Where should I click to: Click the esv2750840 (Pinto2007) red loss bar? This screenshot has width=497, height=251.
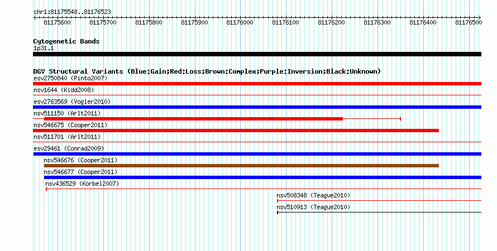click(x=257, y=84)
